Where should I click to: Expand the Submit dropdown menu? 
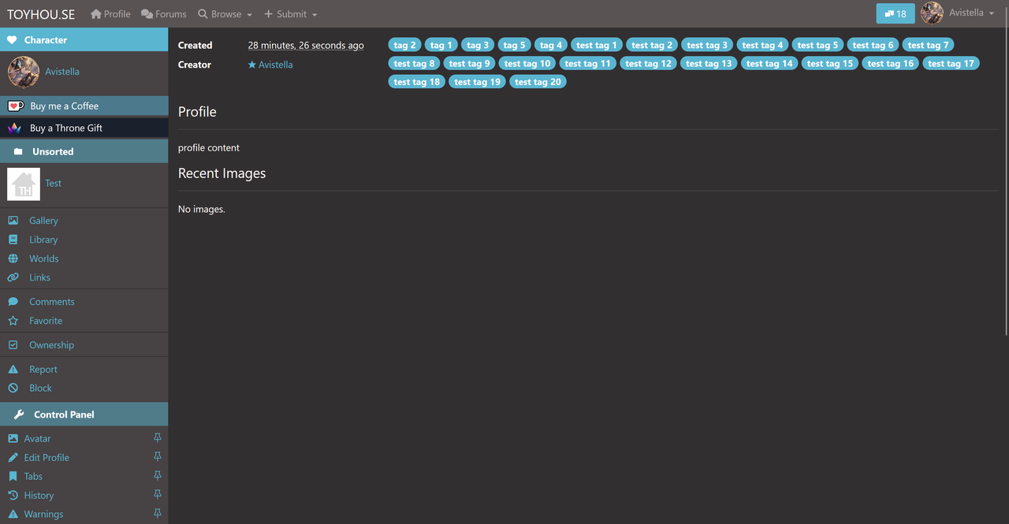point(291,14)
